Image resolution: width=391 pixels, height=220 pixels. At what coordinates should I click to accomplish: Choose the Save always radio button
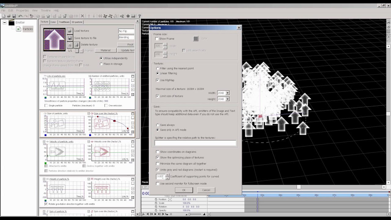158,125
